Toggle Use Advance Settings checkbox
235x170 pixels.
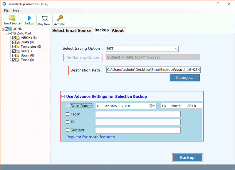click(x=63, y=96)
